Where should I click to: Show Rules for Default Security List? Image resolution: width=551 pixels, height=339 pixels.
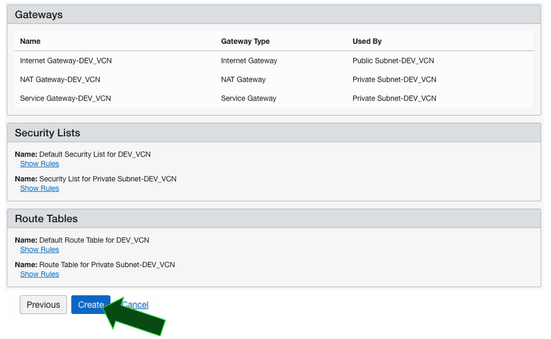[x=40, y=164]
